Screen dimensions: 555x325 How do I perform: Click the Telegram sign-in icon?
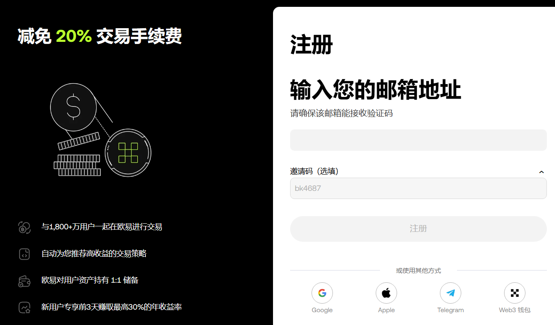pyautogui.click(x=451, y=293)
